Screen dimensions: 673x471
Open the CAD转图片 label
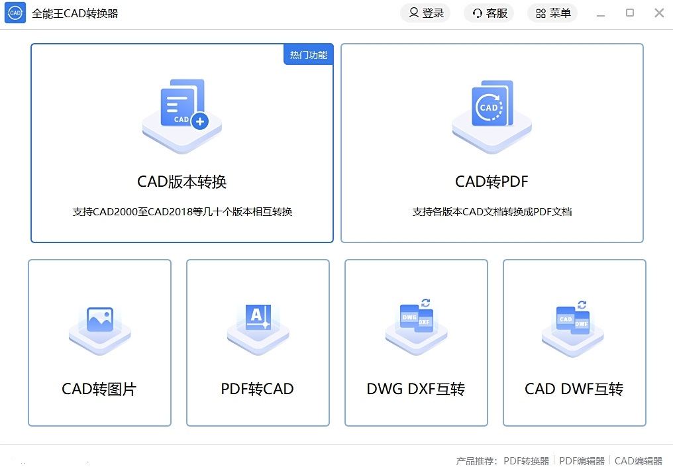coord(99,389)
